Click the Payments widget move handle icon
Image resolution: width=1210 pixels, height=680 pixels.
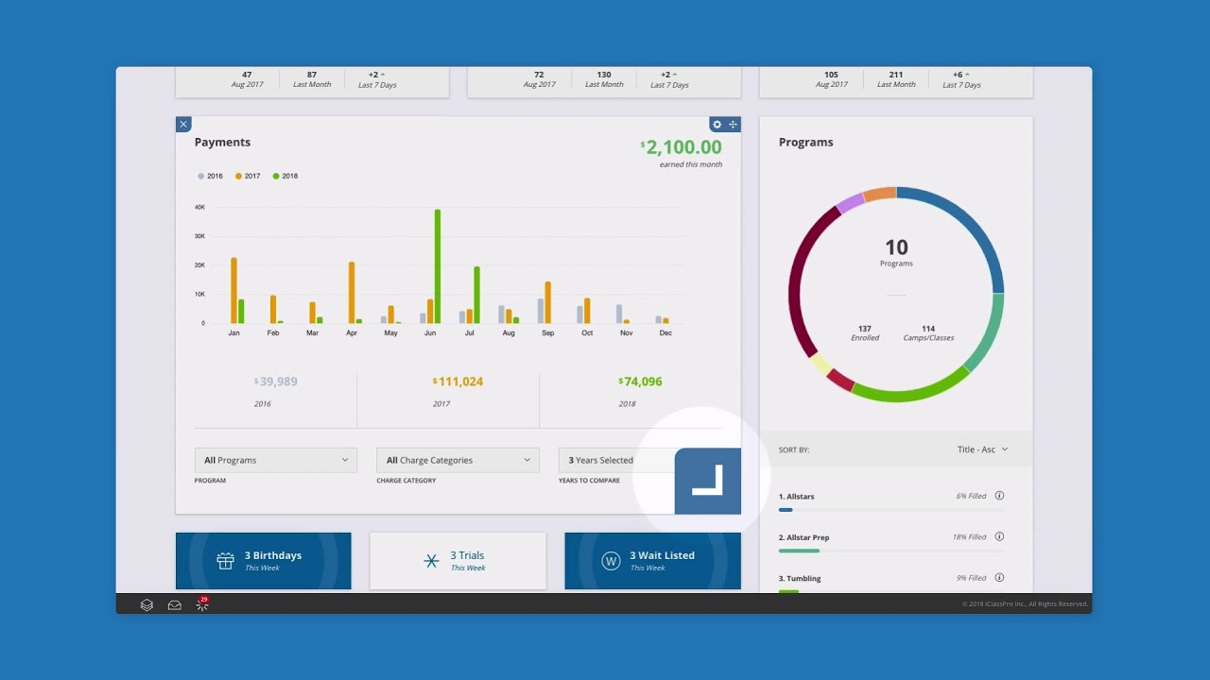[733, 125]
